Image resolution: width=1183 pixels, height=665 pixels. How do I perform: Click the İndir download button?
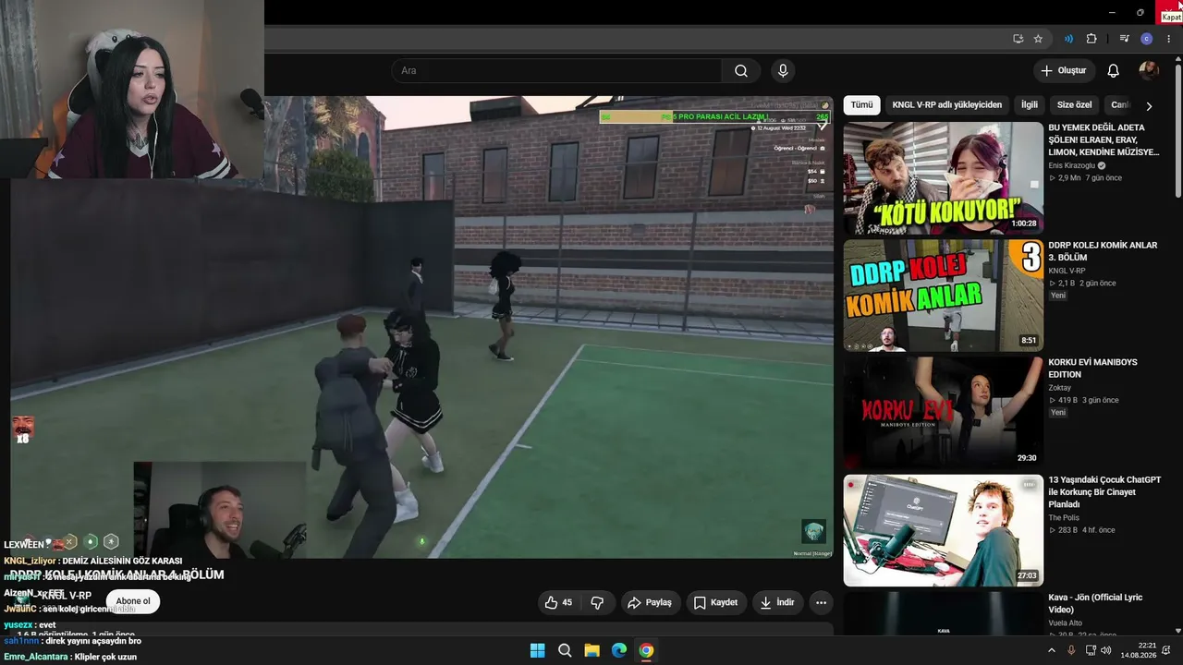[x=776, y=602]
